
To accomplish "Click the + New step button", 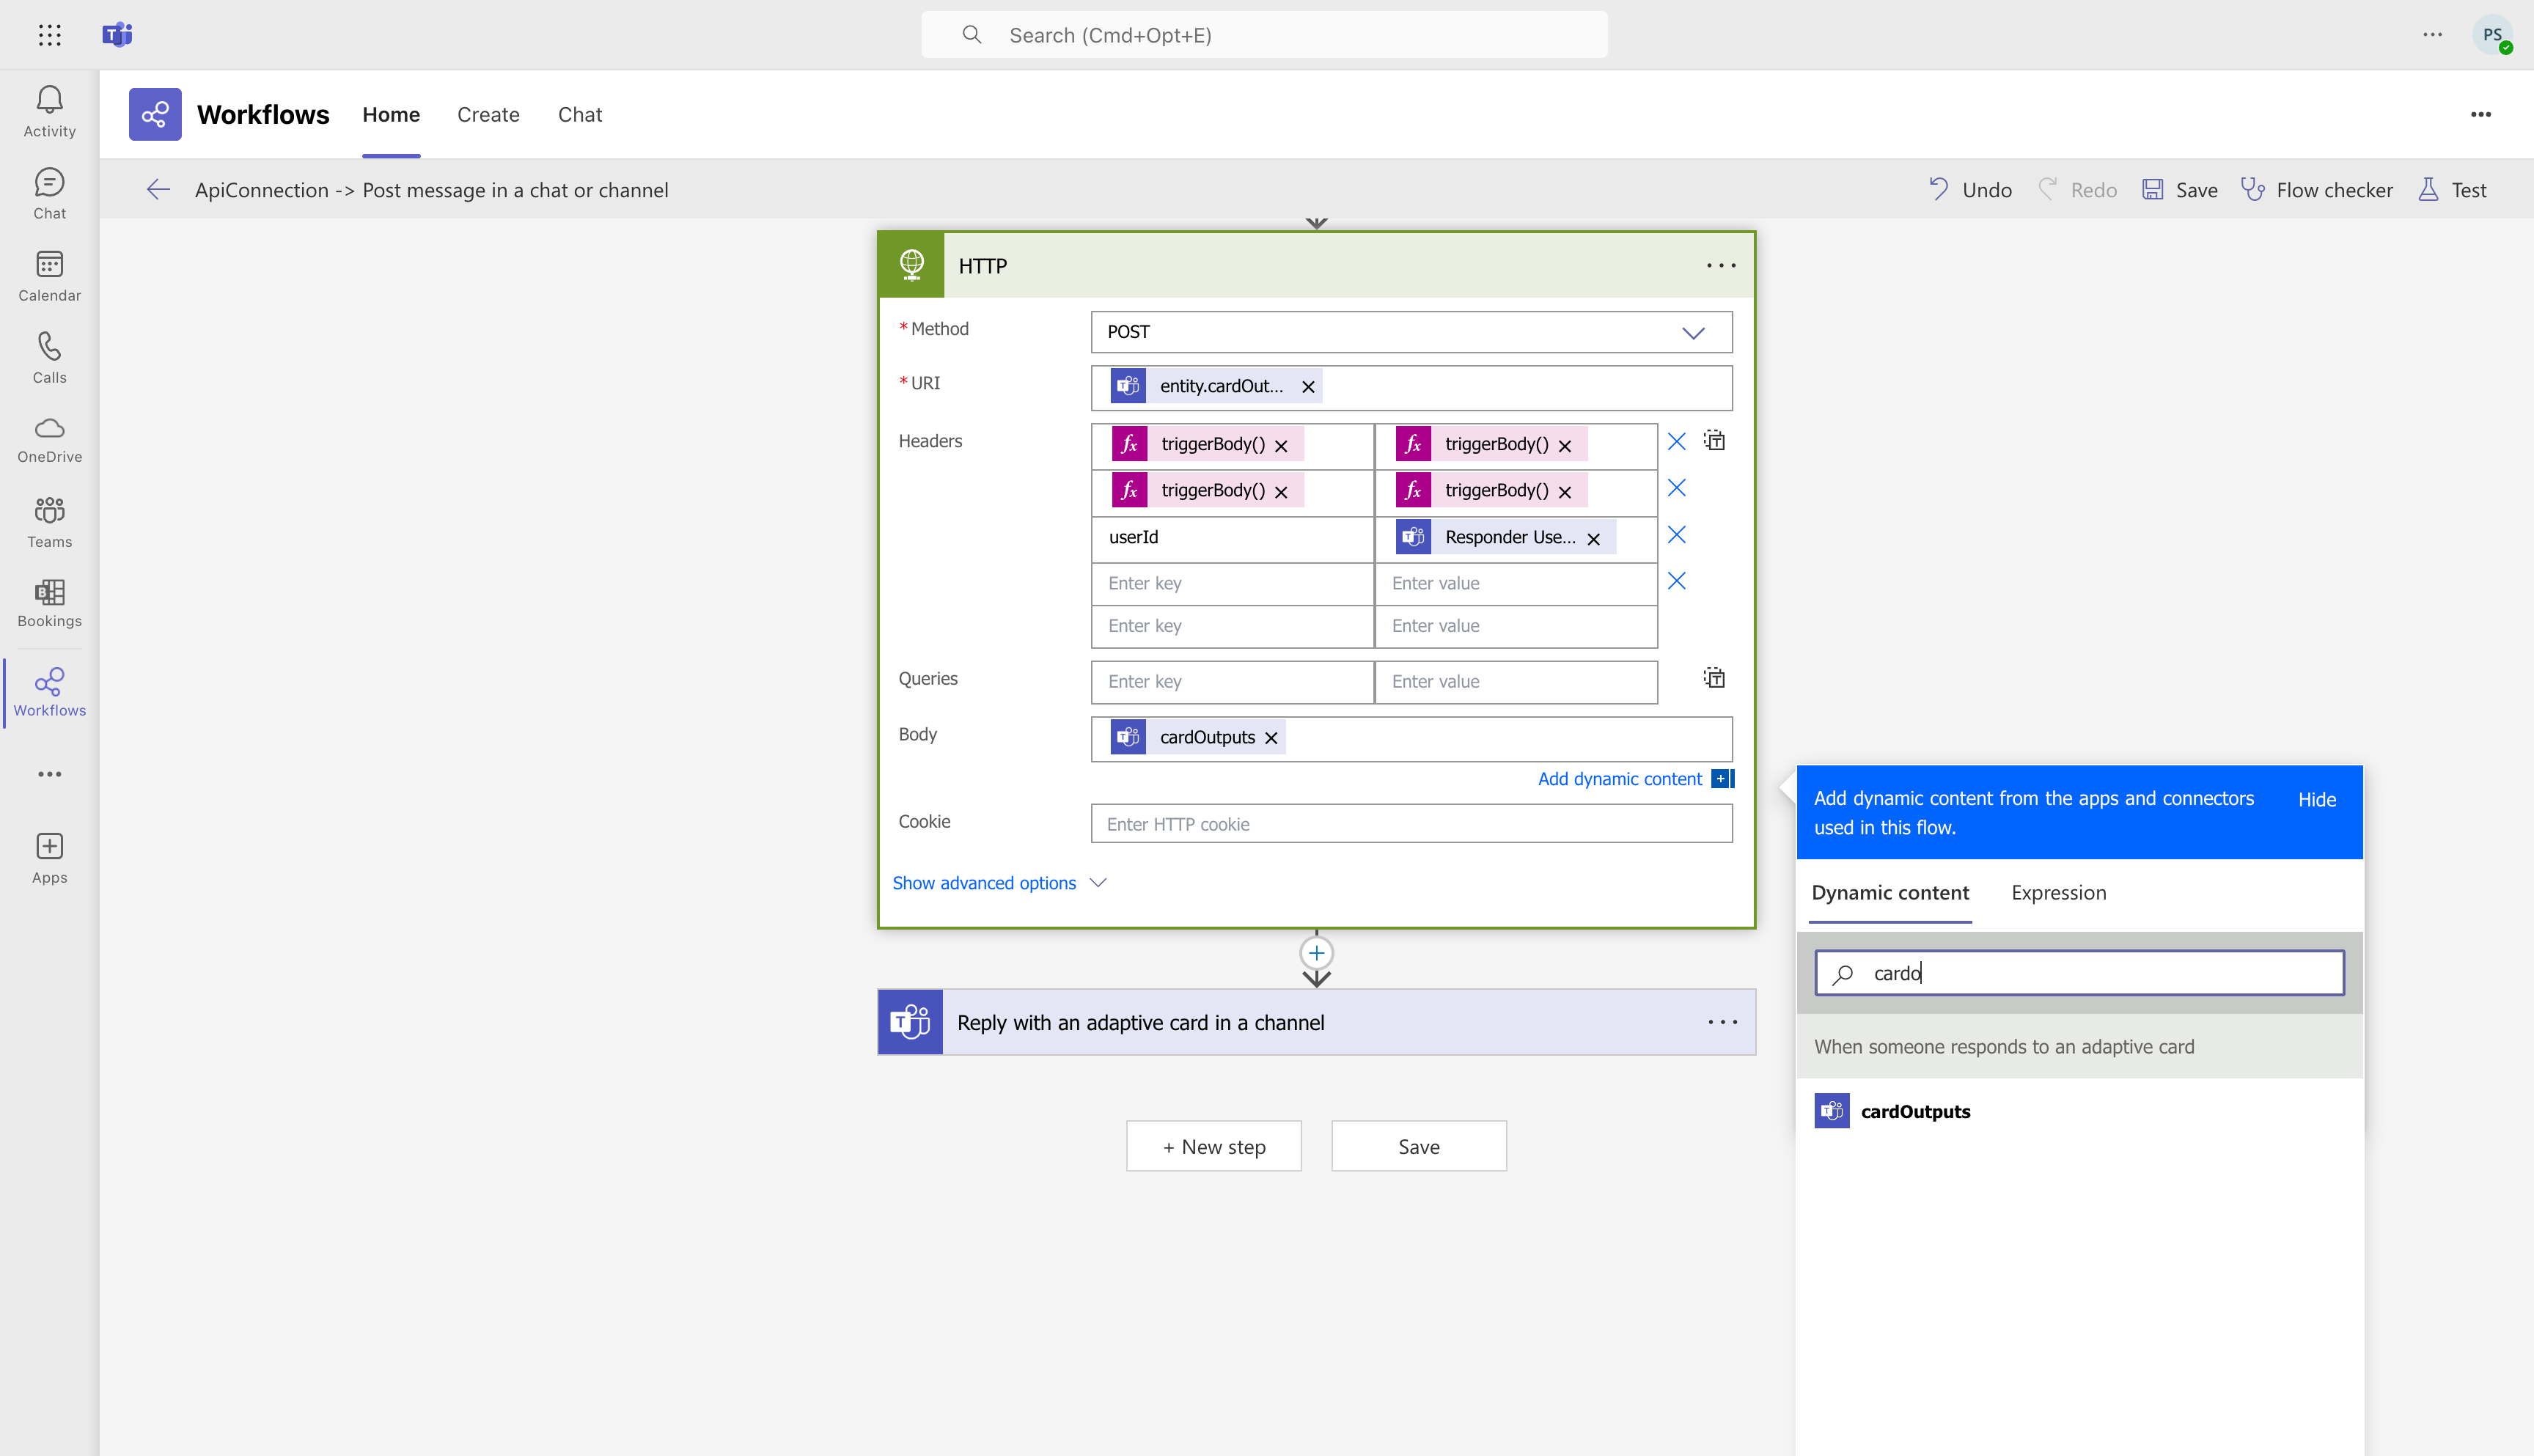I will tap(1214, 1146).
